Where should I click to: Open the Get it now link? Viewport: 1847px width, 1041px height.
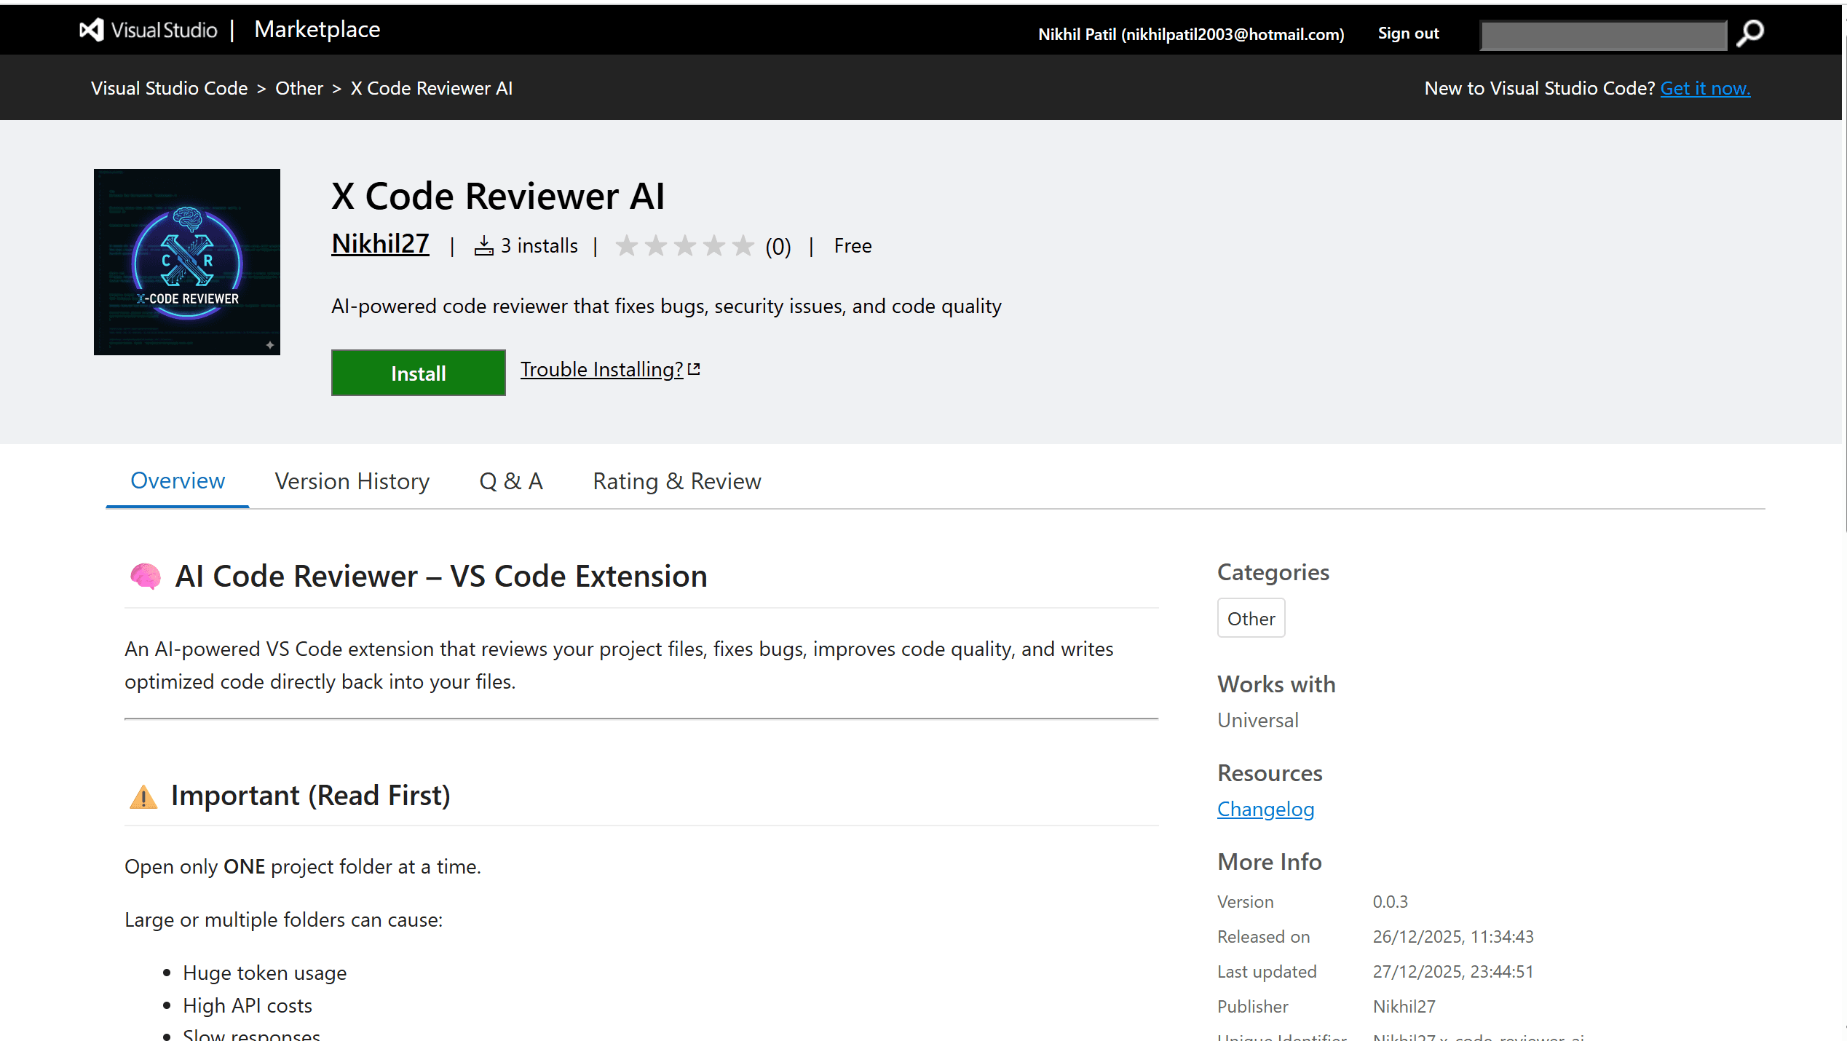click(1706, 87)
